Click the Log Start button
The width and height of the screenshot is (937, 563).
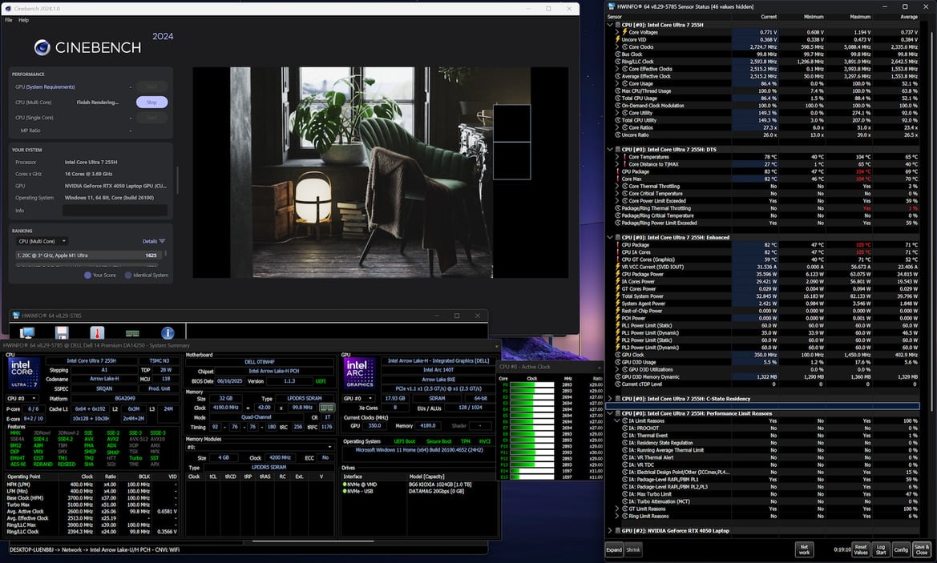pyautogui.click(x=881, y=550)
